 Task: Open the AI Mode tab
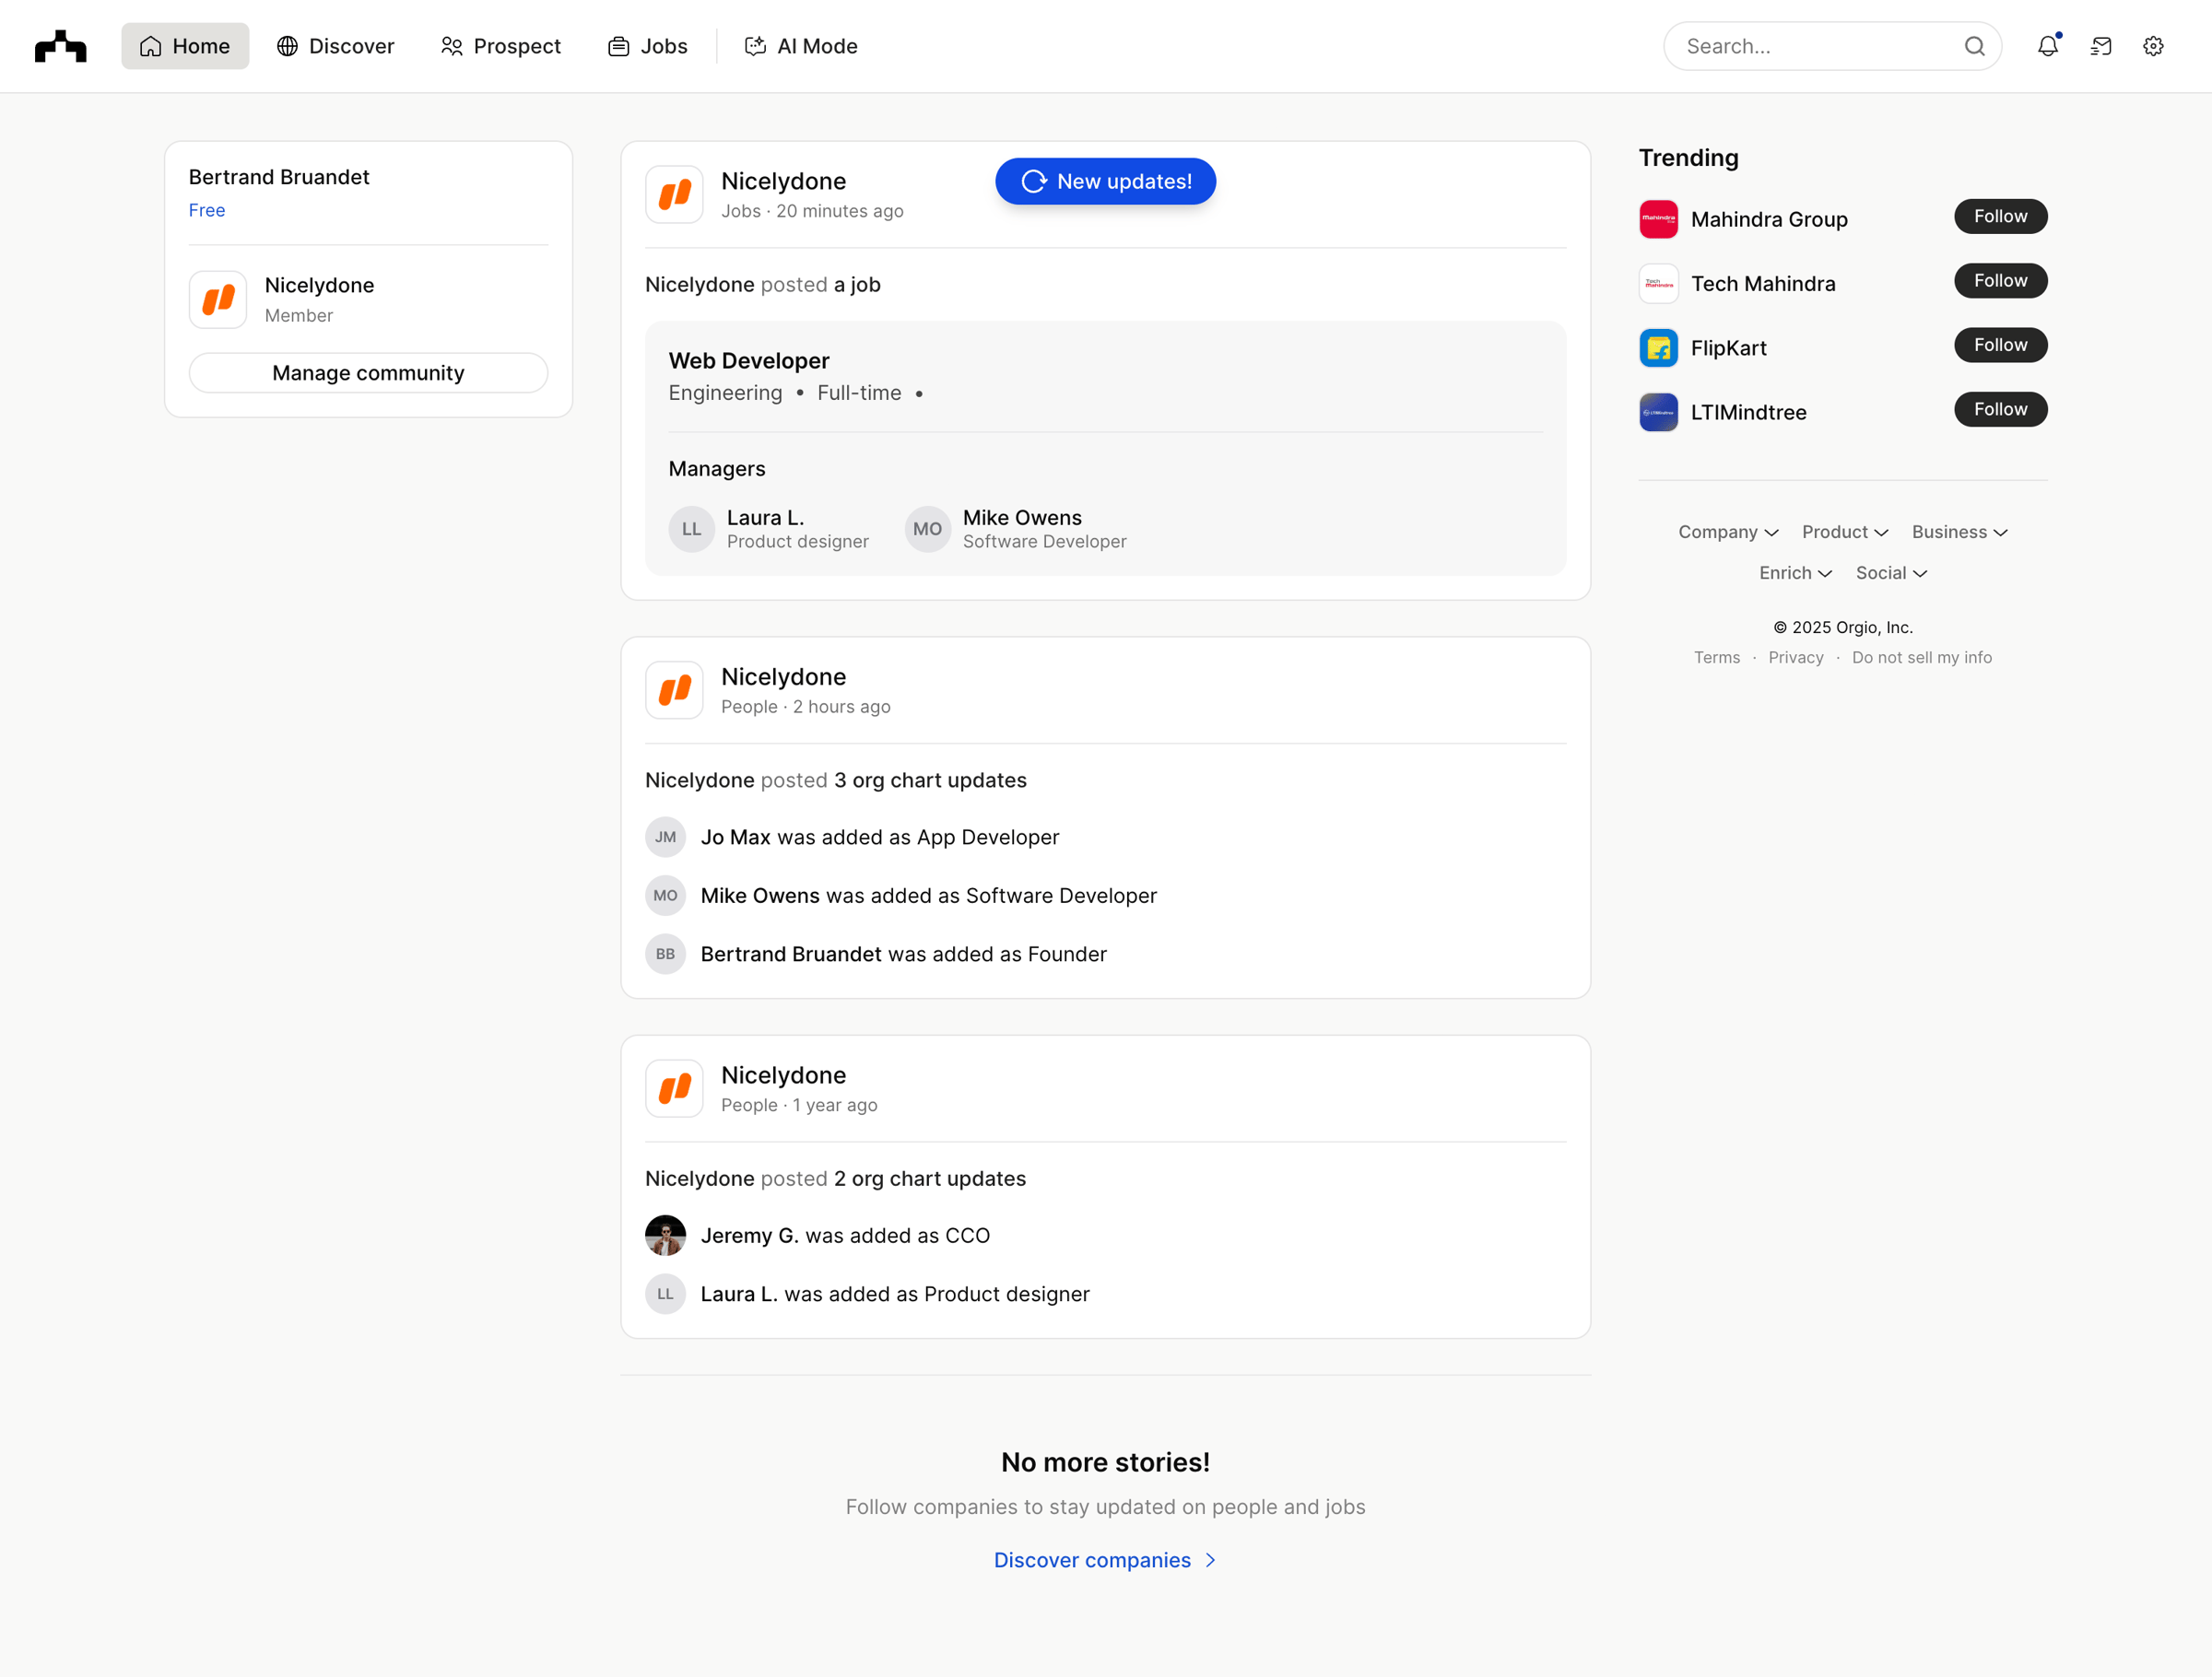(x=801, y=46)
